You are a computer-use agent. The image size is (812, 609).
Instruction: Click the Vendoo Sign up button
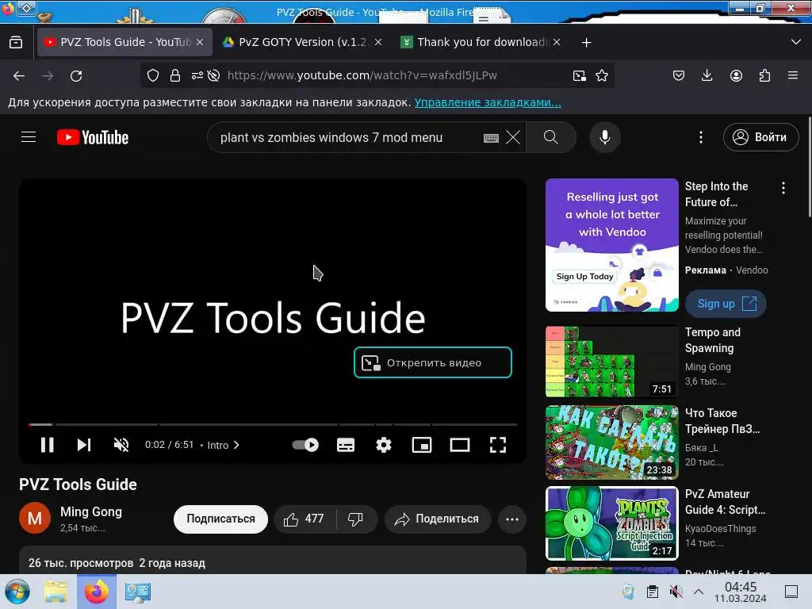click(x=726, y=304)
